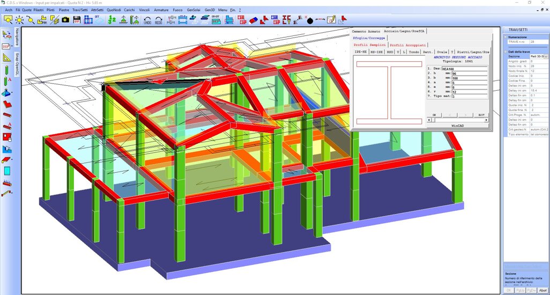
Task: Click the black bomb icon in toolbar
Action: (310, 20)
